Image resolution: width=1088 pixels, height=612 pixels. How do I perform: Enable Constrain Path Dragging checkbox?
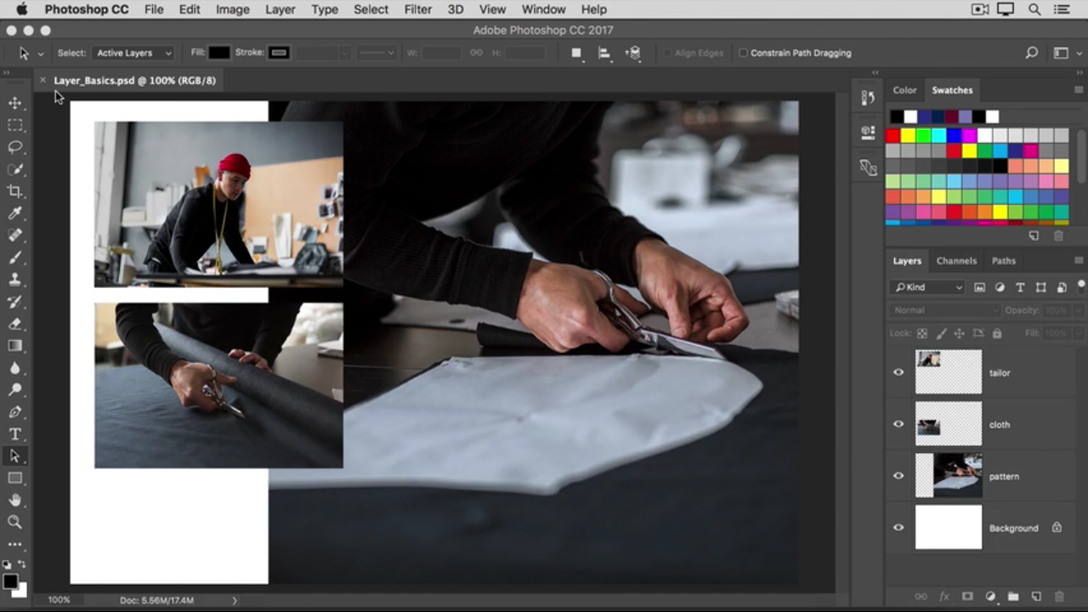[x=743, y=53]
